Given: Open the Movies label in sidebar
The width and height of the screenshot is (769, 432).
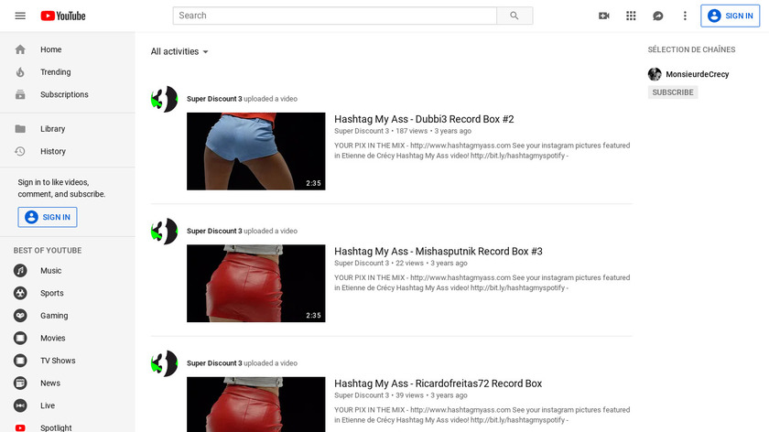Looking at the screenshot, I should point(52,339).
